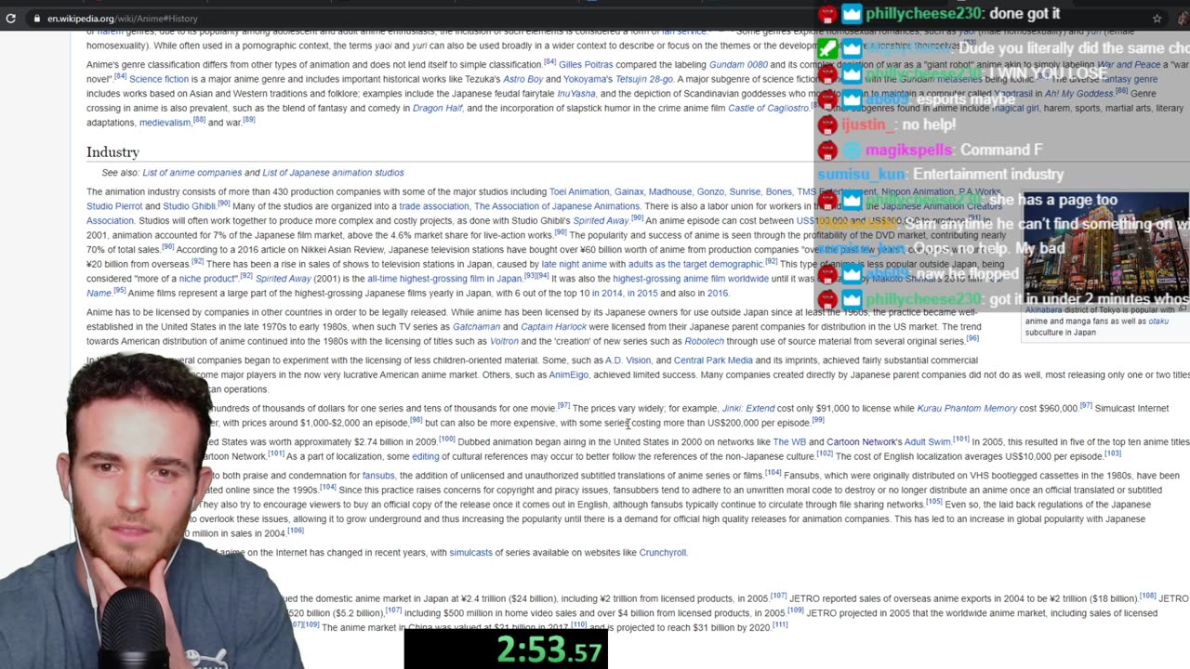
Task: Click the 2016 year link
Action: [x=718, y=294]
